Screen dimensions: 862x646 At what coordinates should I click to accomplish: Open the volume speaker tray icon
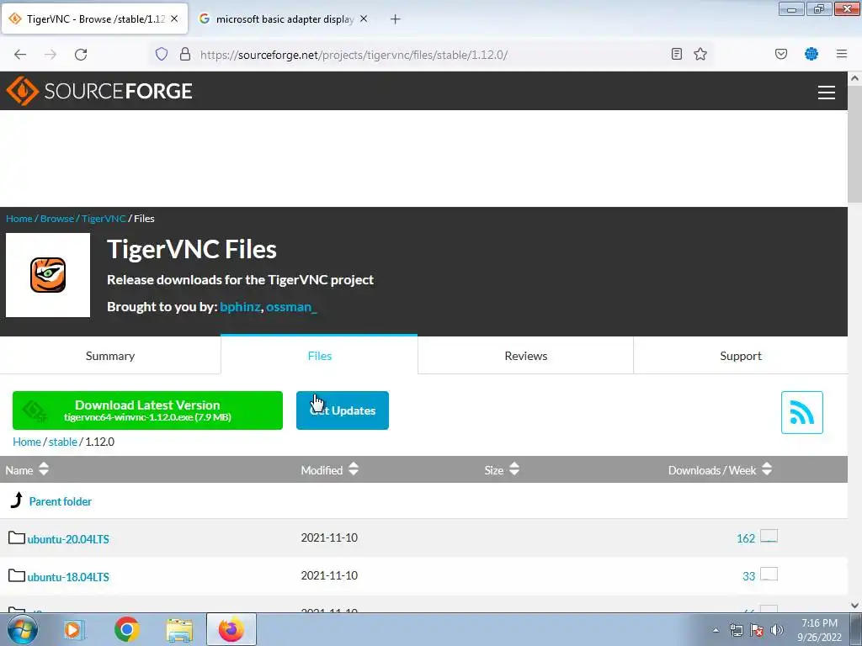(x=776, y=630)
